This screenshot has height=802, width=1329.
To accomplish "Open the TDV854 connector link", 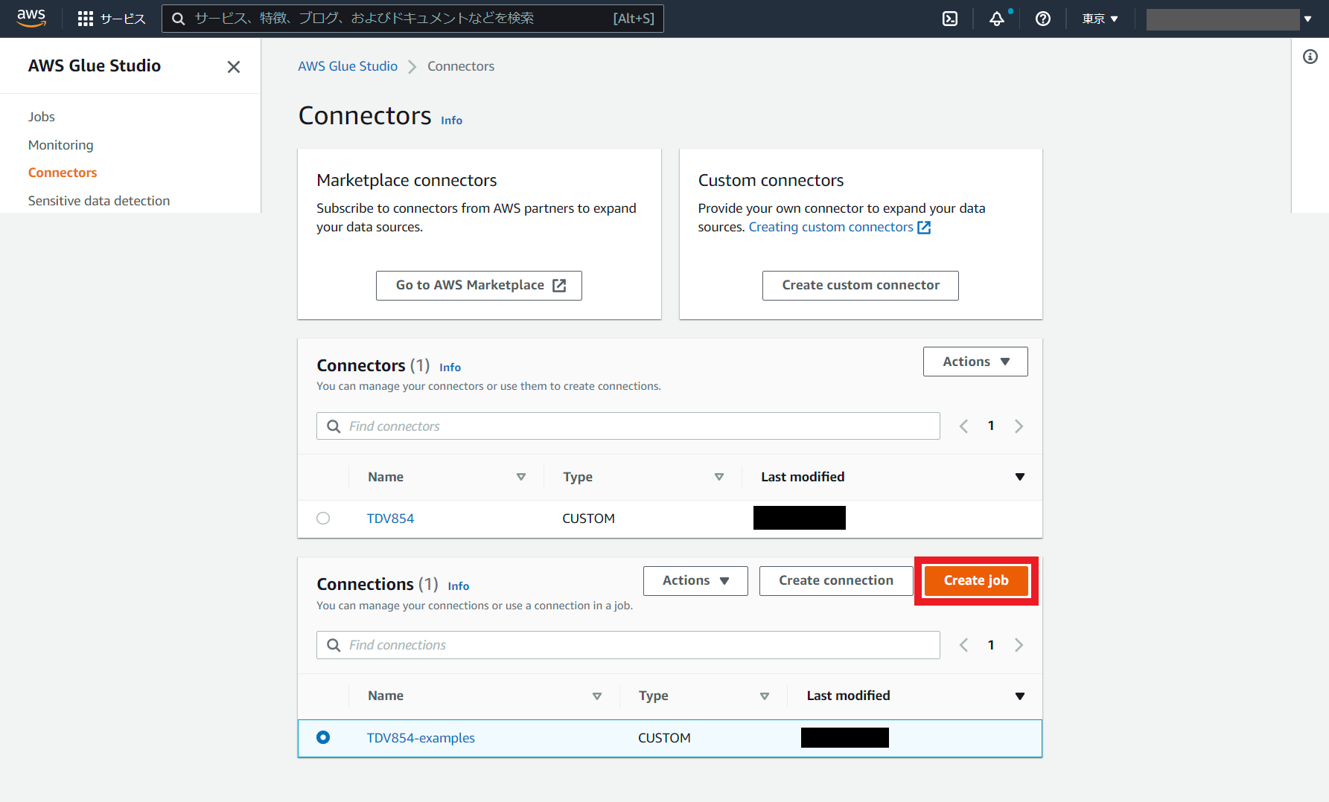I will pyautogui.click(x=390, y=519).
